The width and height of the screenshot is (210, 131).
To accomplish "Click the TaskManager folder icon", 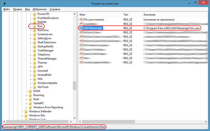I will [34, 51].
